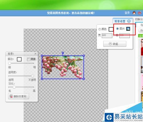Open the background color swatch
Viewport: 143px width, 122px height.
pyautogui.click(x=111, y=29)
